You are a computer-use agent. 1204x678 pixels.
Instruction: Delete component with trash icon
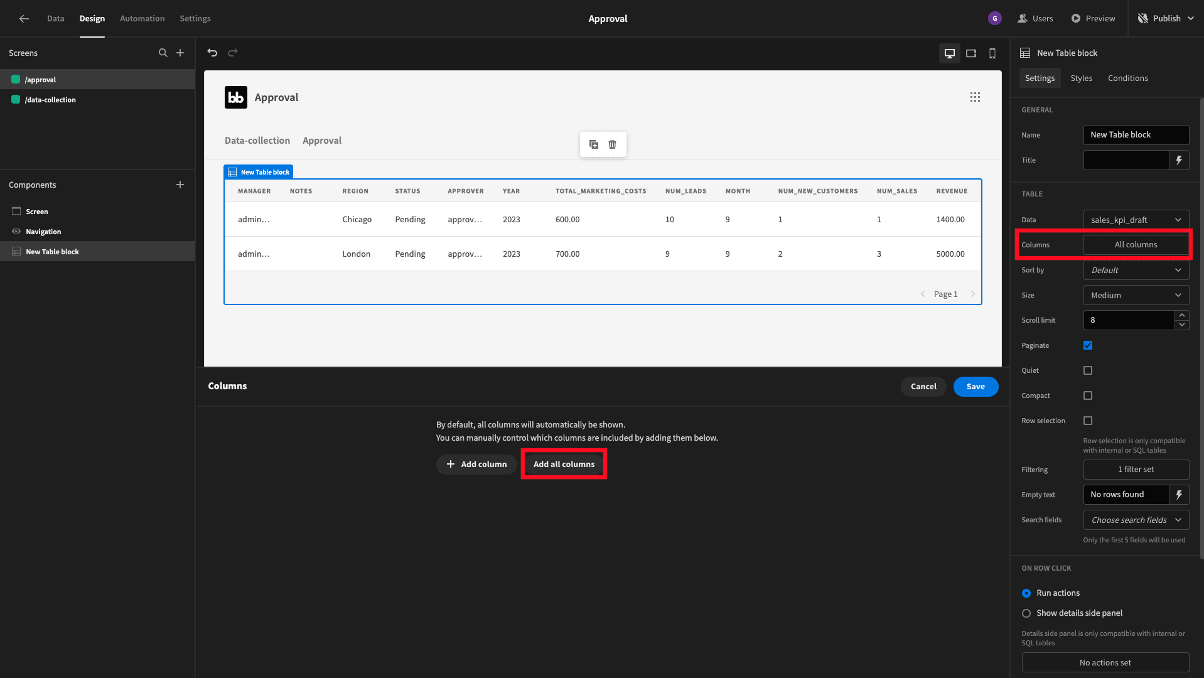(613, 144)
